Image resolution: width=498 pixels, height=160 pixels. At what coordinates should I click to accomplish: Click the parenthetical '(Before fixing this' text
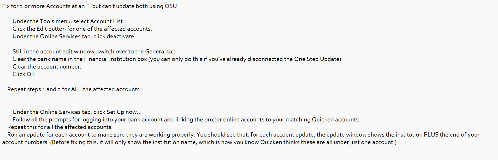click(x=223, y=142)
